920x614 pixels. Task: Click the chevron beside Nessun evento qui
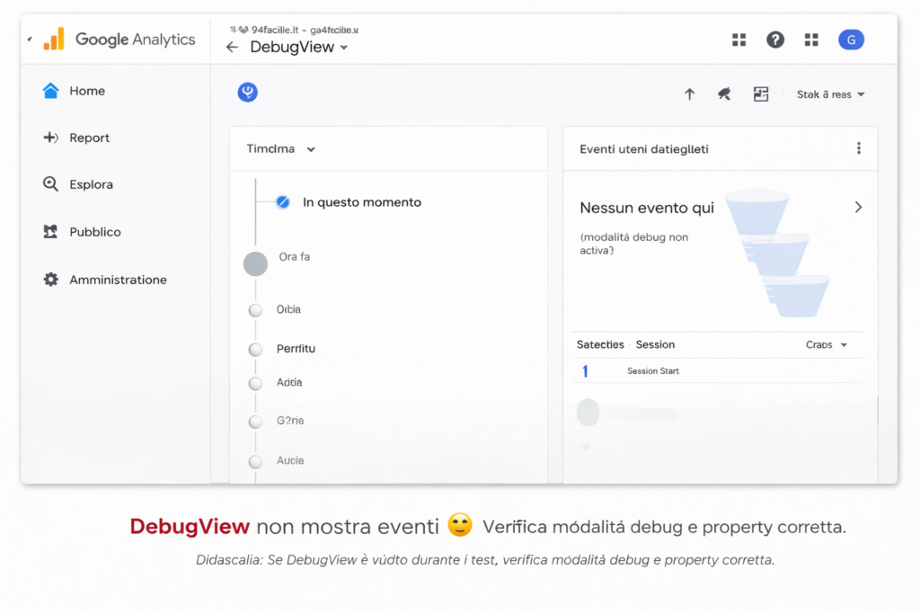[858, 207]
